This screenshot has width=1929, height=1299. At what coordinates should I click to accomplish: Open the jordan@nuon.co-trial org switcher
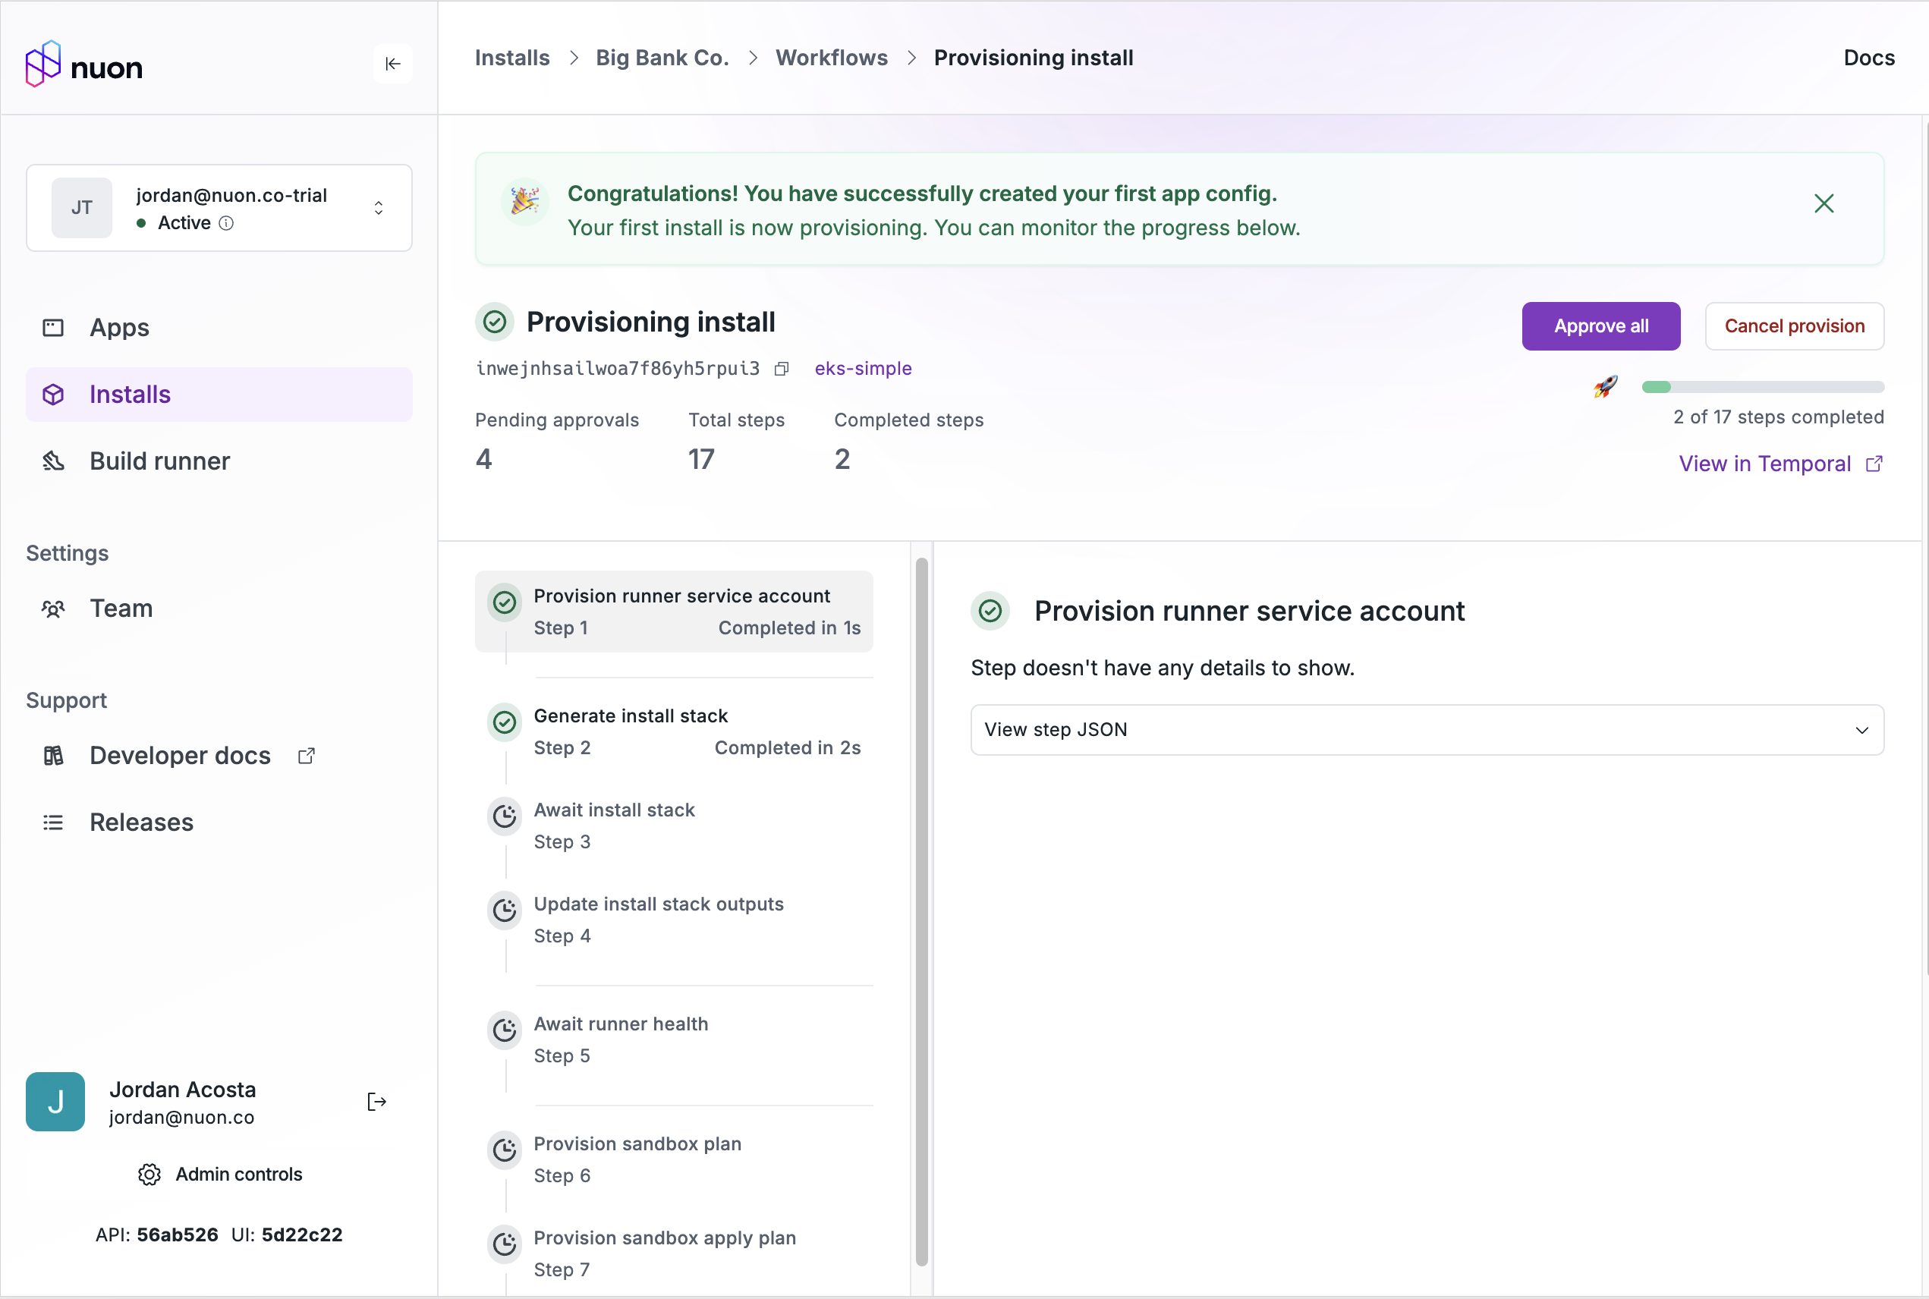pos(219,208)
